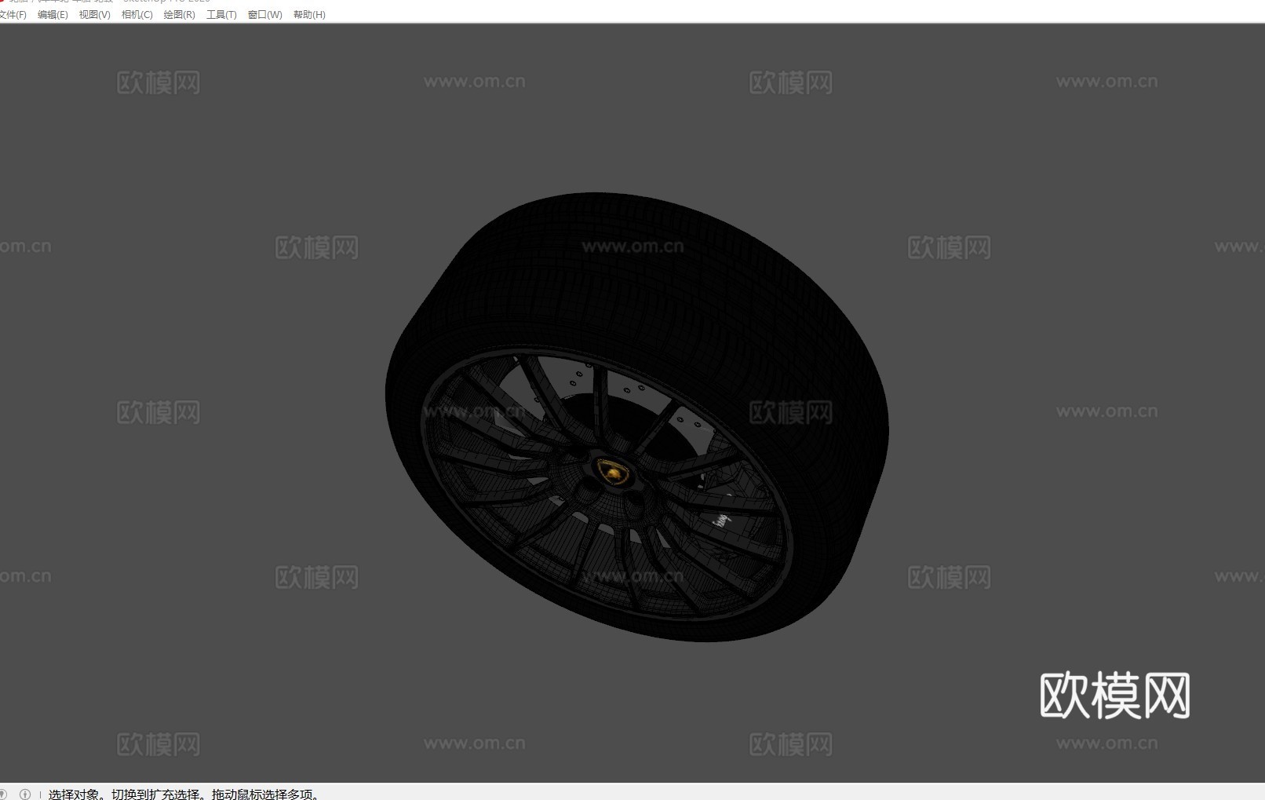Image resolution: width=1265 pixels, height=800 pixels.
Task: Open the 视图(V) menu
Action: pyautogui.click(x=94, y=15)
